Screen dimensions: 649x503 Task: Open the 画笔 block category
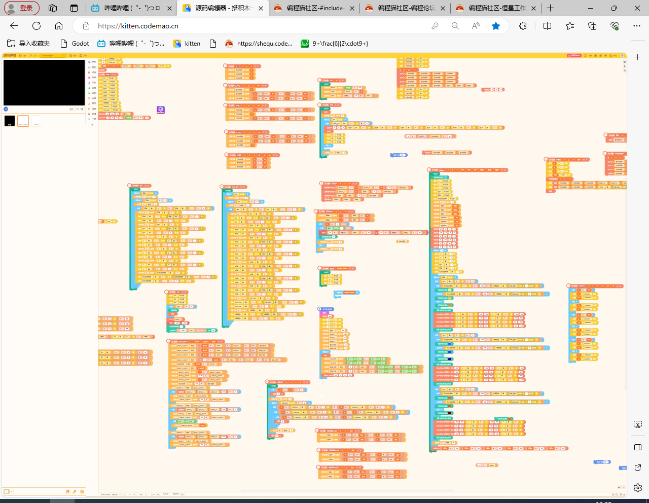(92, 88)
